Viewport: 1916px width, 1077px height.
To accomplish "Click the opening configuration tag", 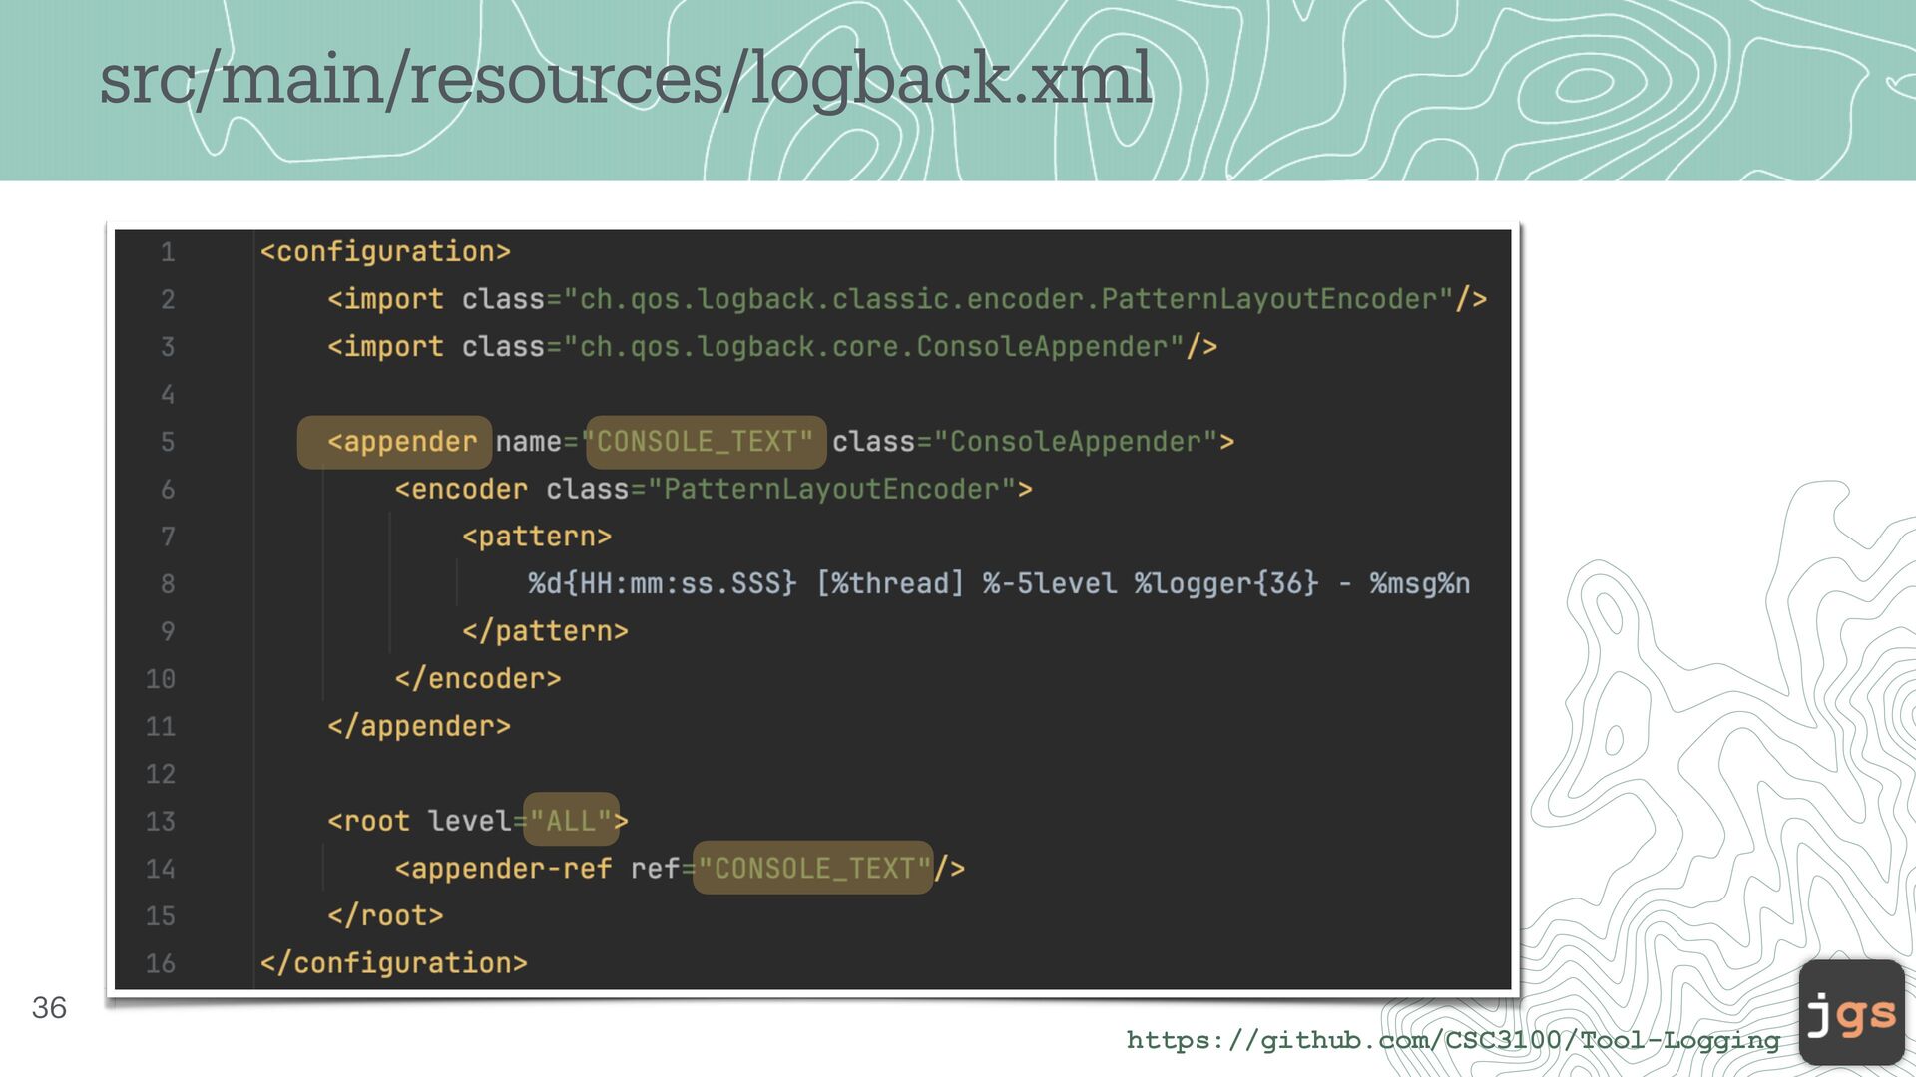I will click(x=385, y=252).
